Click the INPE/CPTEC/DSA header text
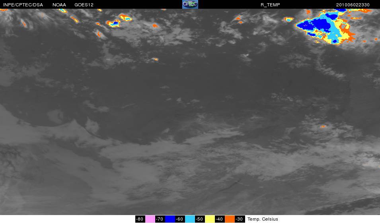Screen dimensions: 380x223 coord(23,5)
